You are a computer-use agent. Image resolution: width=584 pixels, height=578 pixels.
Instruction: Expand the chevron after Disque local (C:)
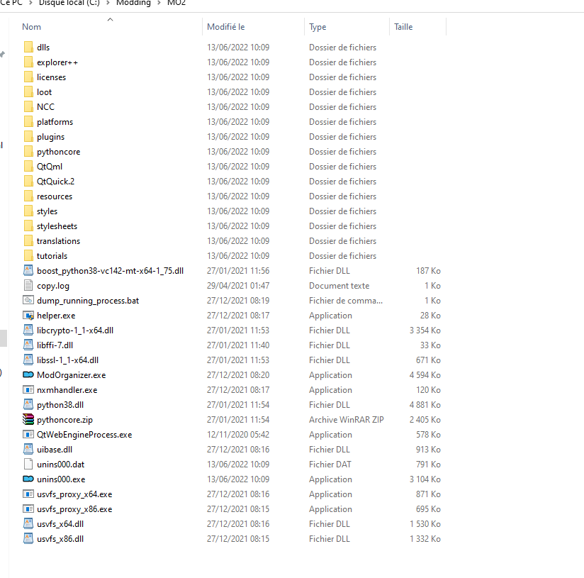(x=108, y=3)
